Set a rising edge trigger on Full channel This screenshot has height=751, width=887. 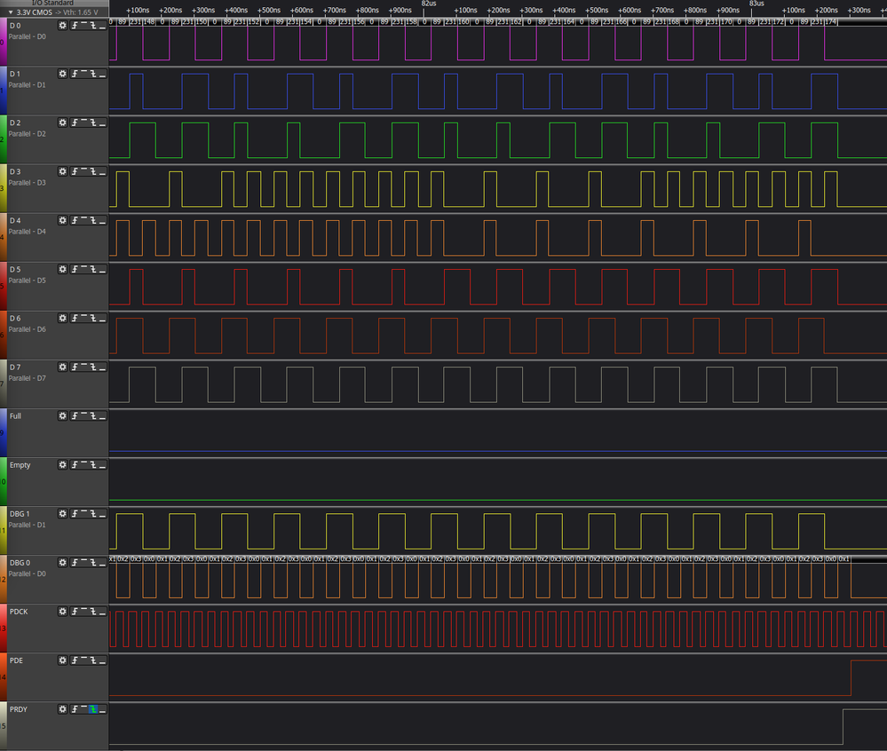pyautogui.click(x=75, y=416)
